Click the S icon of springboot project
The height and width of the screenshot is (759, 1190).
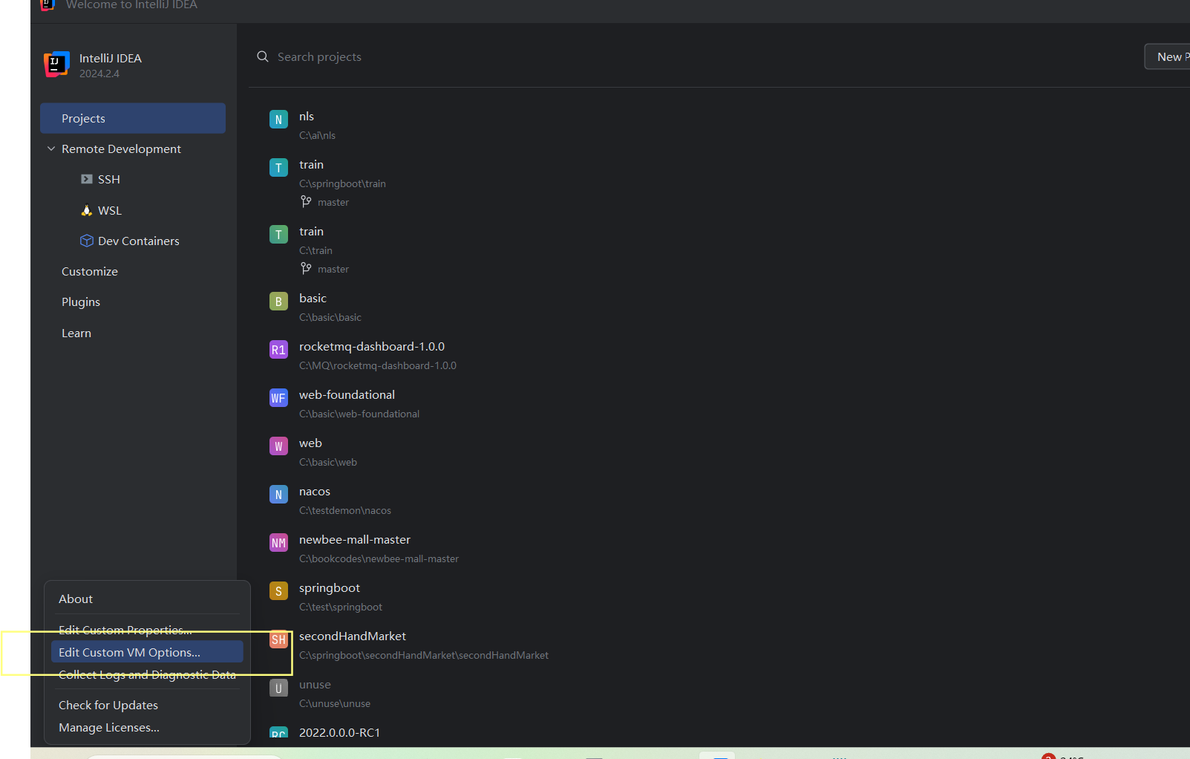point(278,591)
